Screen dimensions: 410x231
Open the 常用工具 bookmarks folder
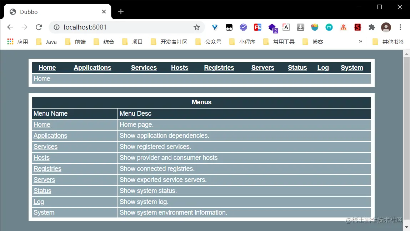tap(279, 42)
